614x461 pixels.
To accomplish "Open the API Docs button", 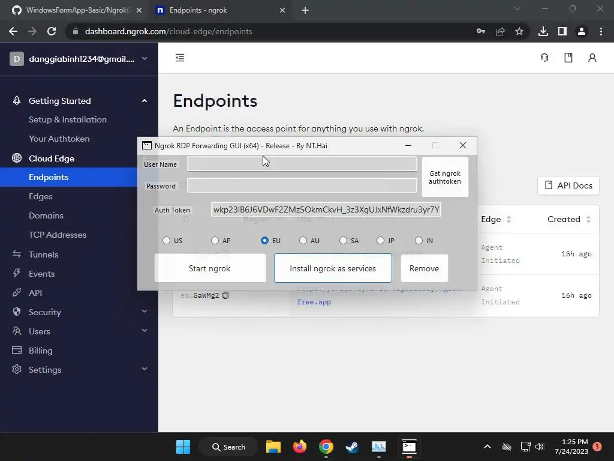I will [x=568, y=185].
